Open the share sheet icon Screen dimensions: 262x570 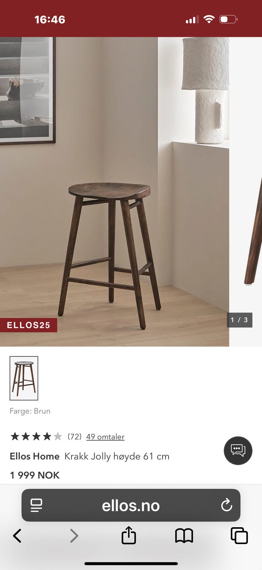click(x=129, y=535)
